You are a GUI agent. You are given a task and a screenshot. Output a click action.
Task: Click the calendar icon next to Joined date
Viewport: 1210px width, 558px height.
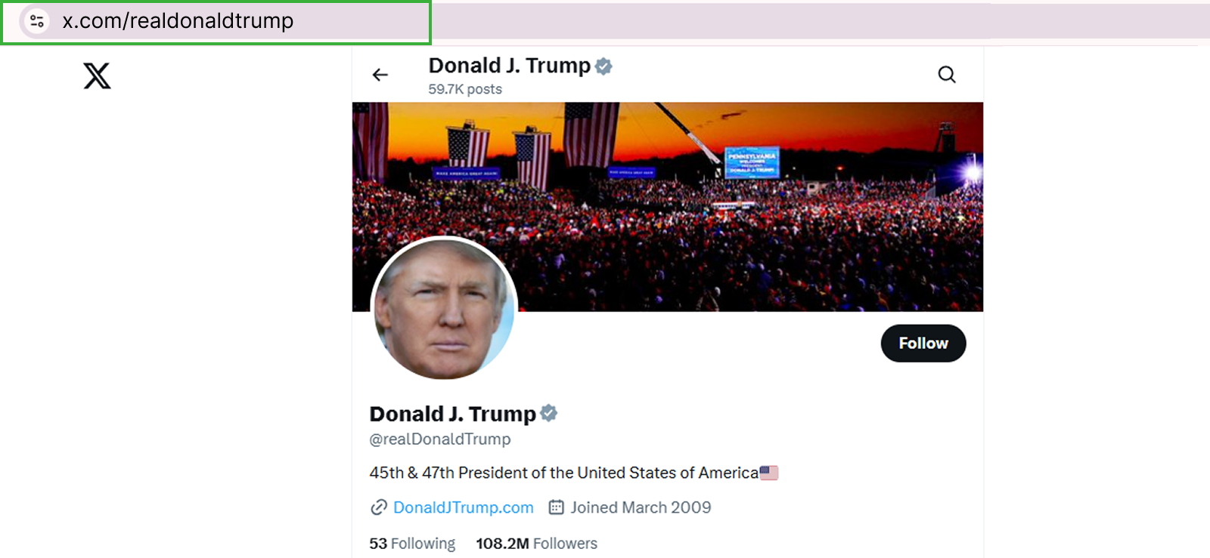click(556, 507)
